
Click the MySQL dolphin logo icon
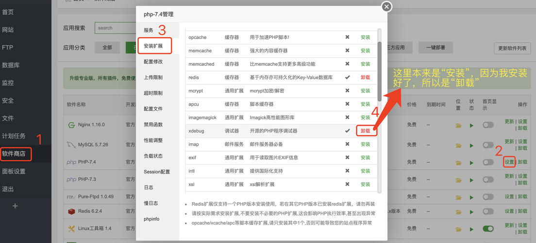71,144
